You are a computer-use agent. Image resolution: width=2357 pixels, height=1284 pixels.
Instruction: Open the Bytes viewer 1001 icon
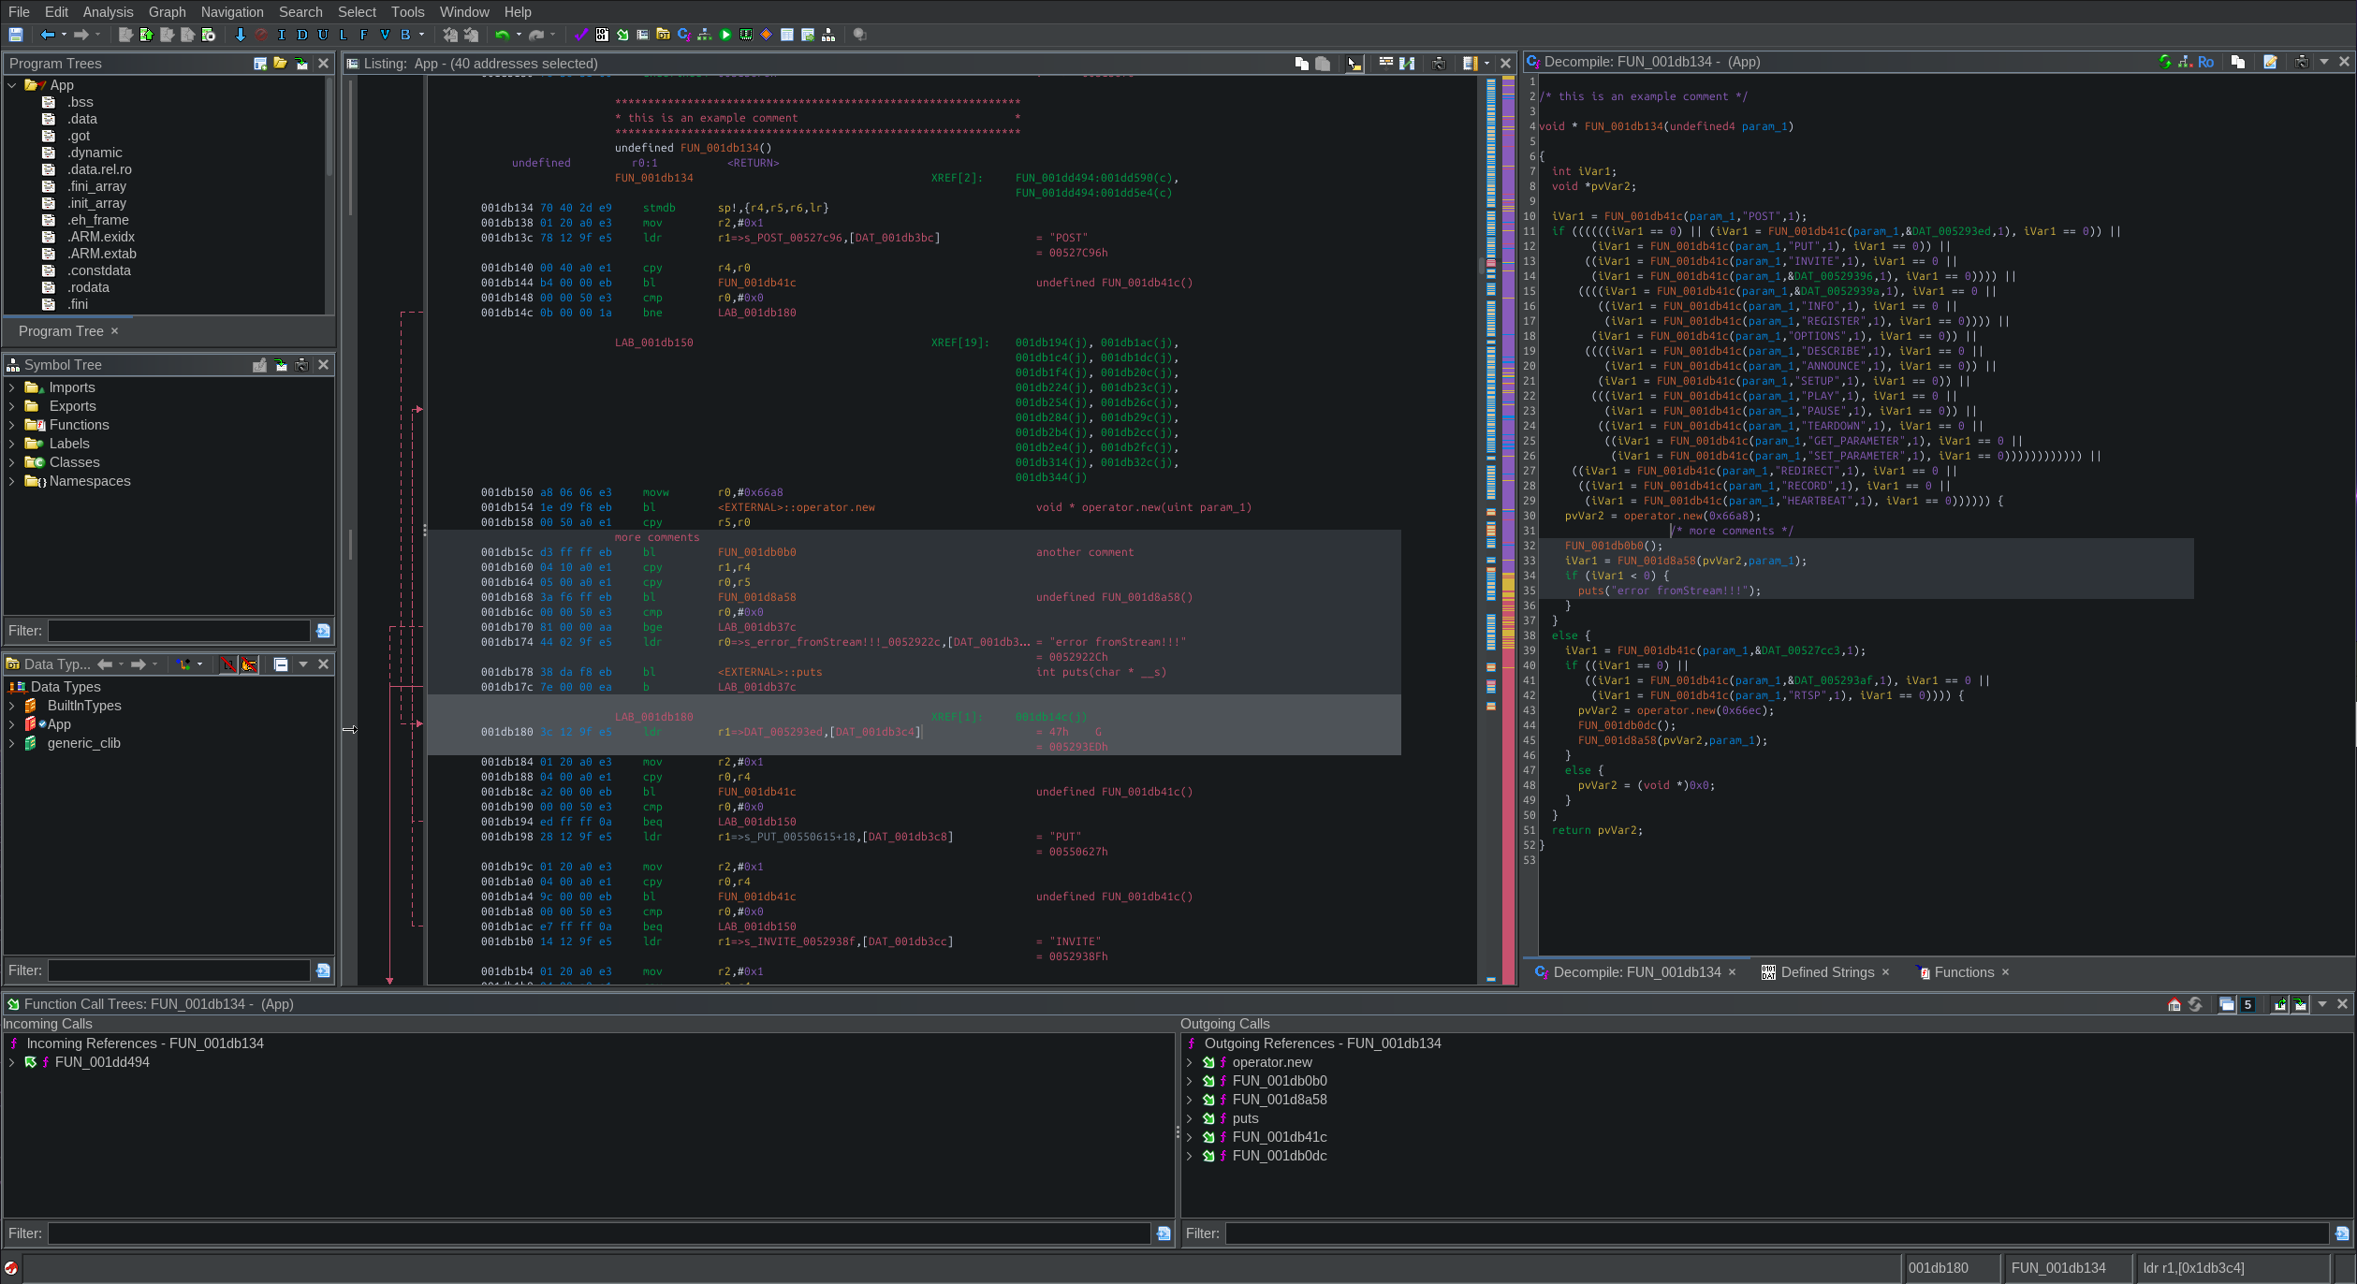tap(602, 35)
